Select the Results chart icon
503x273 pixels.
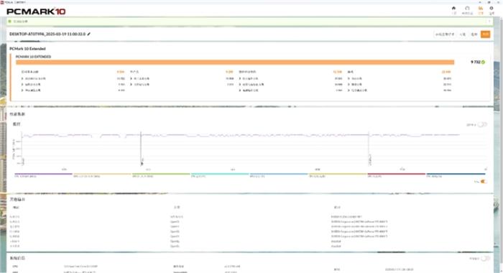481,9
